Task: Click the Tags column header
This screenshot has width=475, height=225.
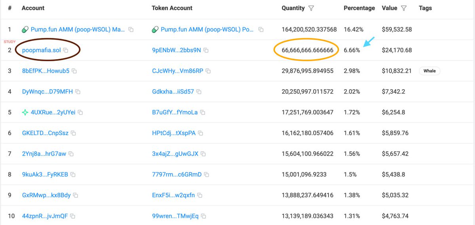Action: (x=426, y=8)
